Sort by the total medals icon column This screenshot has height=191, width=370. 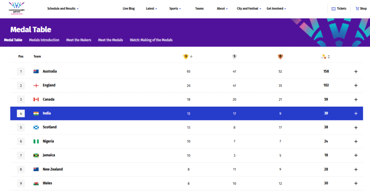tap(324, 57)
